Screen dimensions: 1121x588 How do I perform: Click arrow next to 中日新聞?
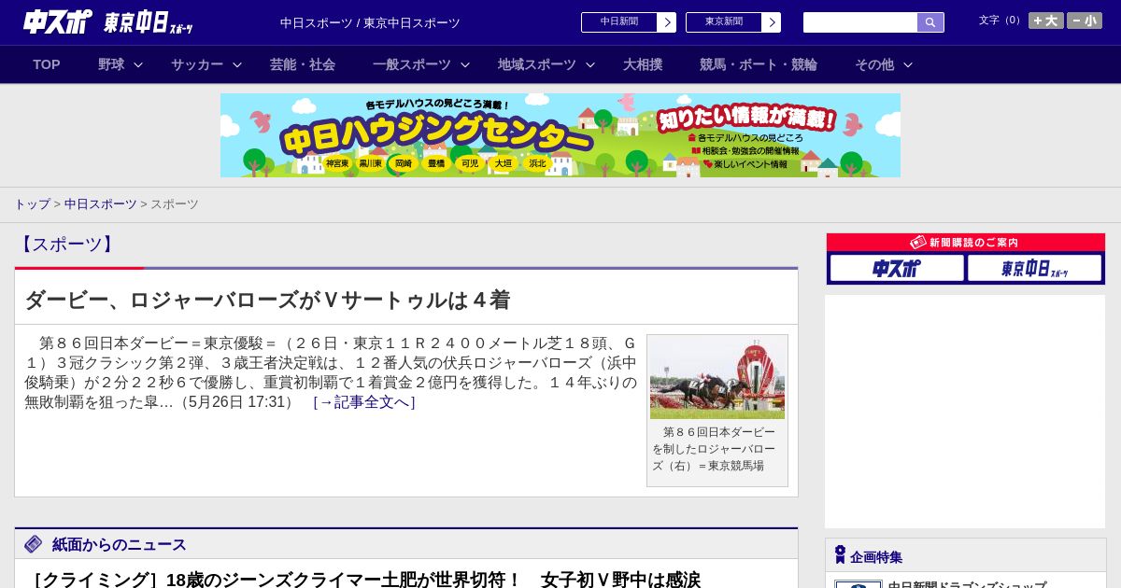click(x=667, y=22)
